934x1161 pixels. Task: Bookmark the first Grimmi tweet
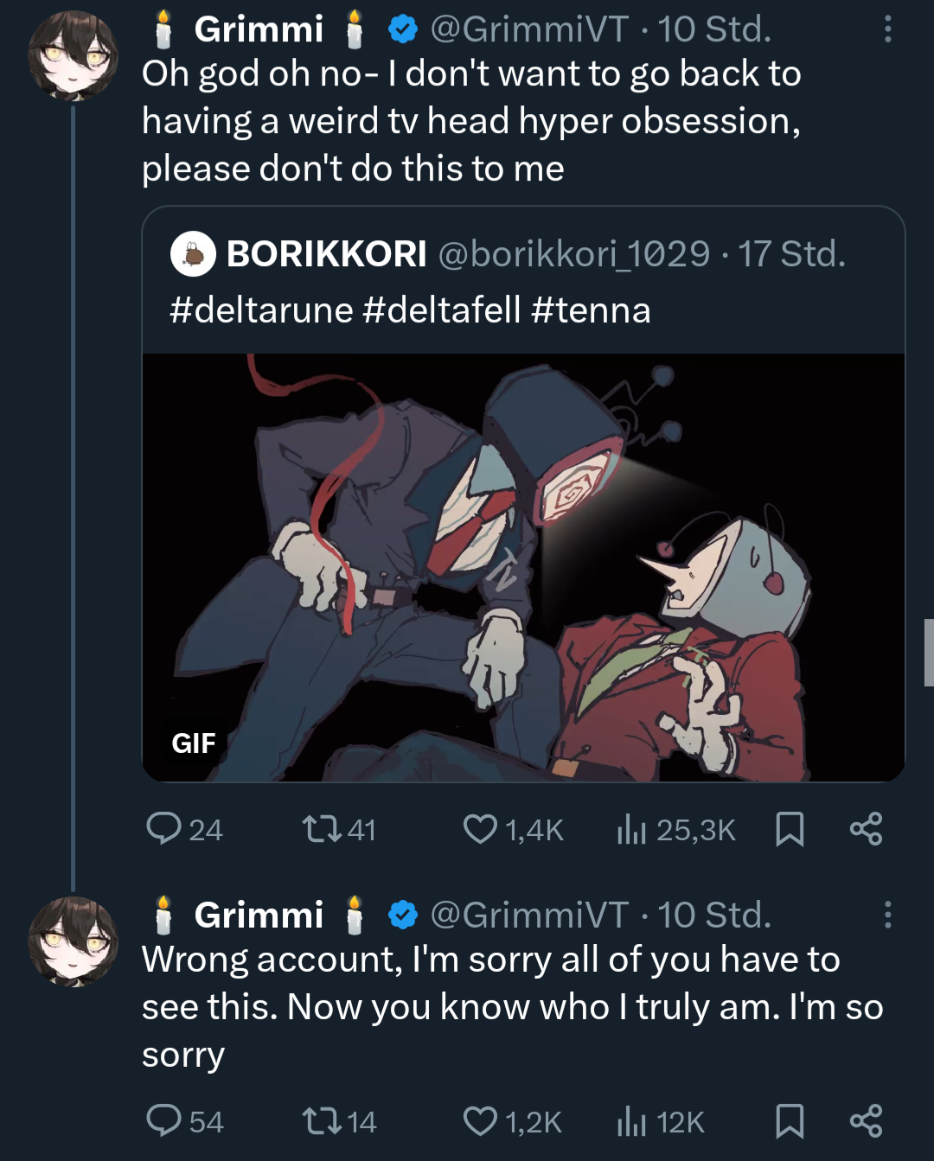pyautogui.click(x=790, y=829)
